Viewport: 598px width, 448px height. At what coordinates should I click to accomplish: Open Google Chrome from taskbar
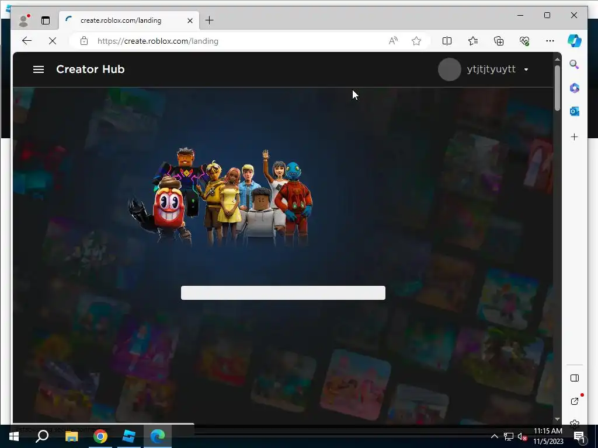(100, 436)
